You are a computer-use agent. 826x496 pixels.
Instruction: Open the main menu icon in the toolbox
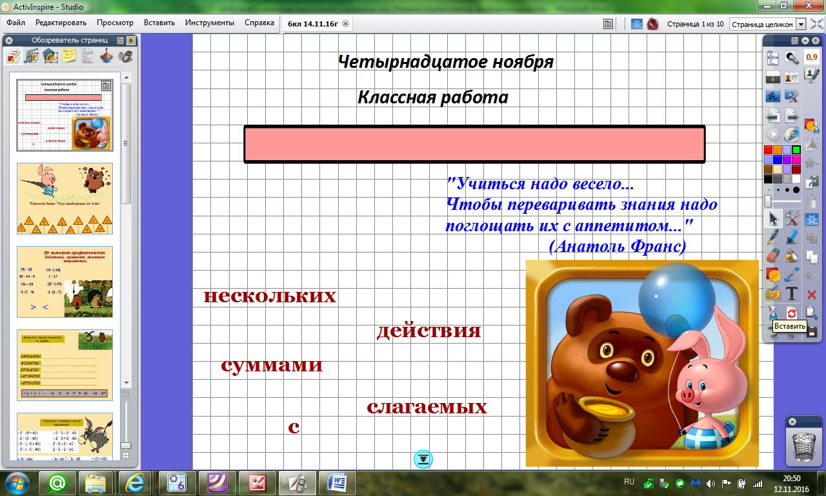773,58
